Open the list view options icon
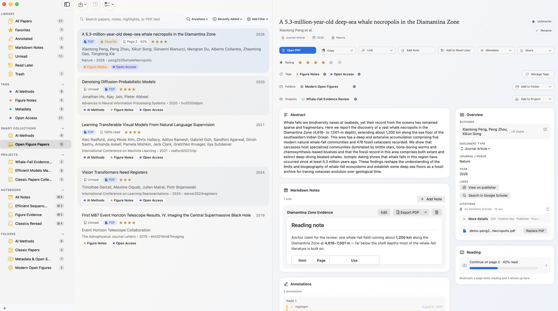 coord(109,4)
